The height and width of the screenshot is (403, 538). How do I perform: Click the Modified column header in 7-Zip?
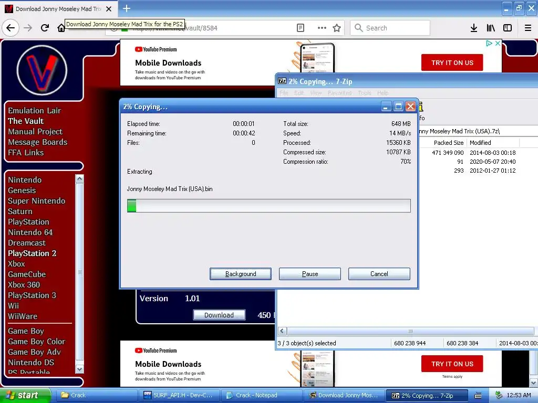pyautogui.click(x=493, y=143)
